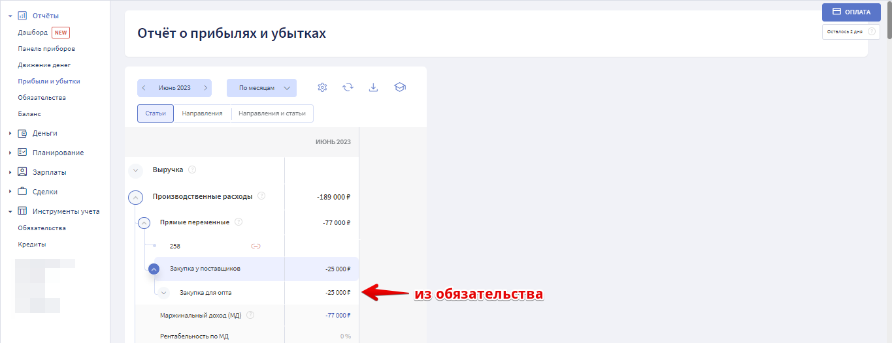This screenshot has height=343, width=892.
Task: Collapse Закупка у поставщиков row
Action: [154, 269]
